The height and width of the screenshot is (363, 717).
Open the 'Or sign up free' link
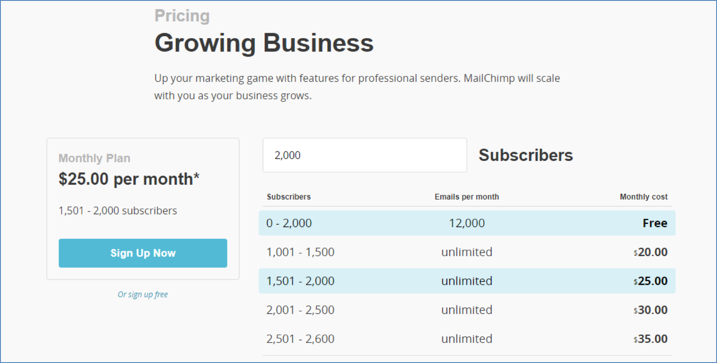click(x=143, y=295)
